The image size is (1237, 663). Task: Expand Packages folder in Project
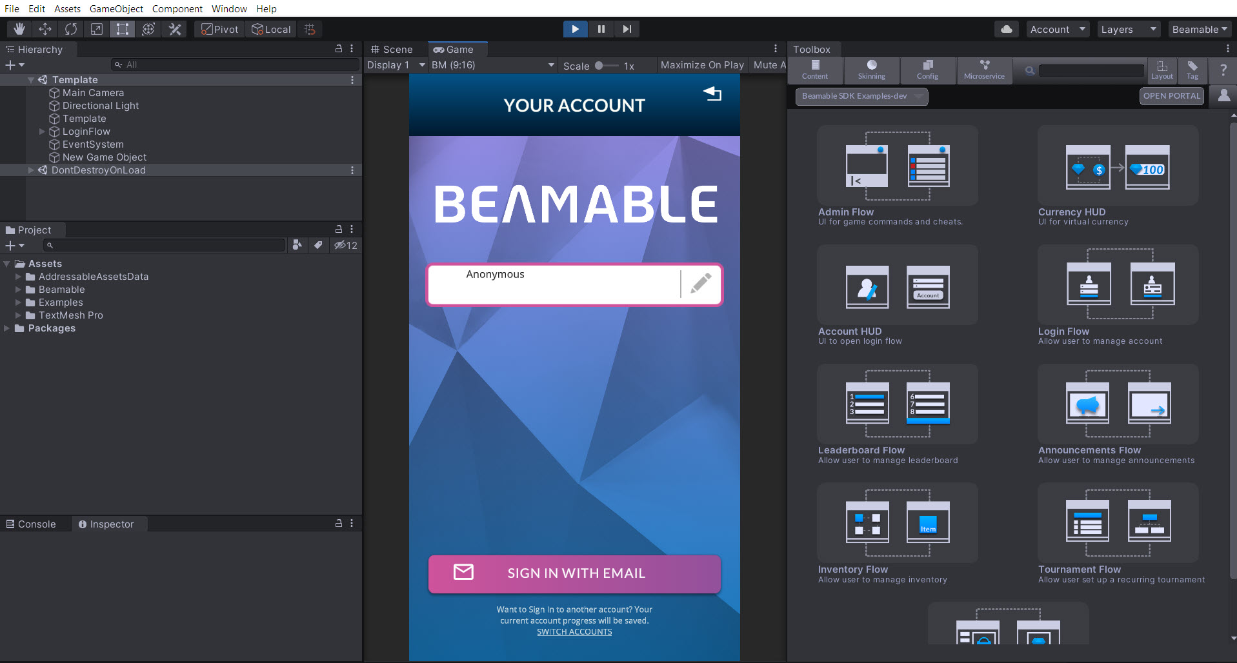tap(6, 328)
